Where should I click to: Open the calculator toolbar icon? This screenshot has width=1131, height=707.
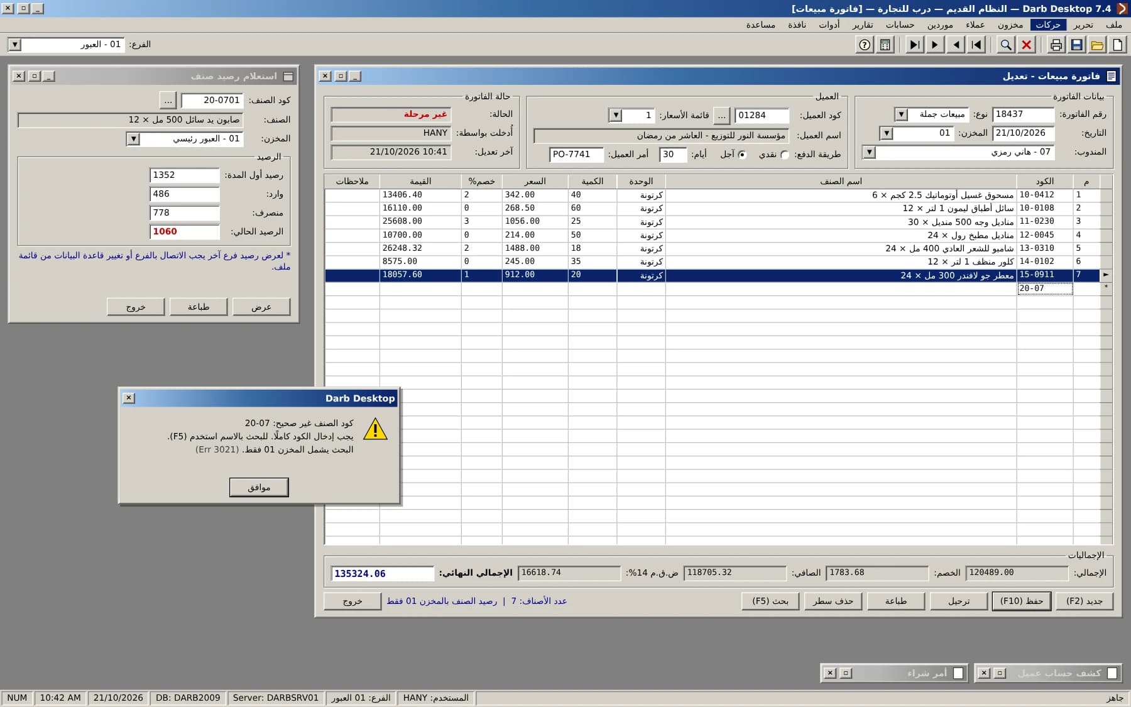tap(885, 45)
